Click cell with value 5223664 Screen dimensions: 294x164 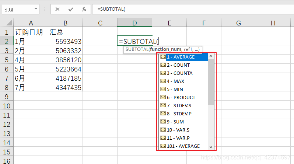coord(66,69)
